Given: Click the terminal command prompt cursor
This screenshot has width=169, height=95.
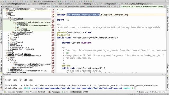Looking at the screenshot, I should [x=135, y=88].
